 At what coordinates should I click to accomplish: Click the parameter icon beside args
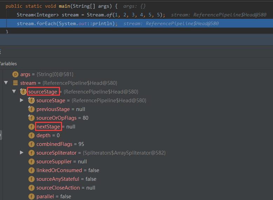coord(15,74)
